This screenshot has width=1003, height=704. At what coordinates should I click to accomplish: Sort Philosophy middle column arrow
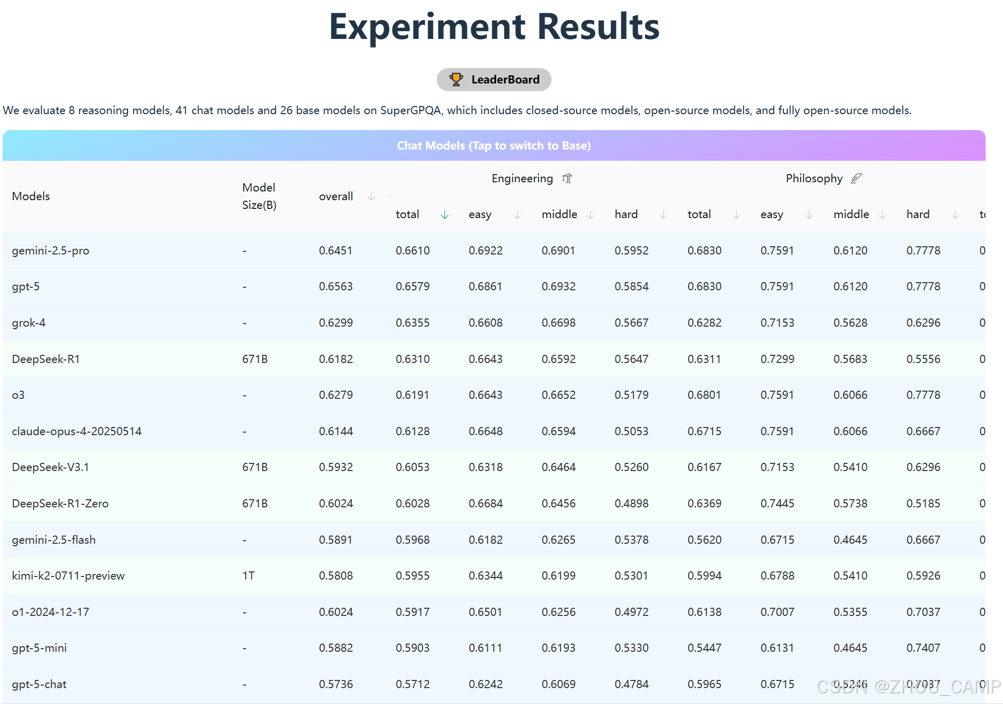coord(882,215)
